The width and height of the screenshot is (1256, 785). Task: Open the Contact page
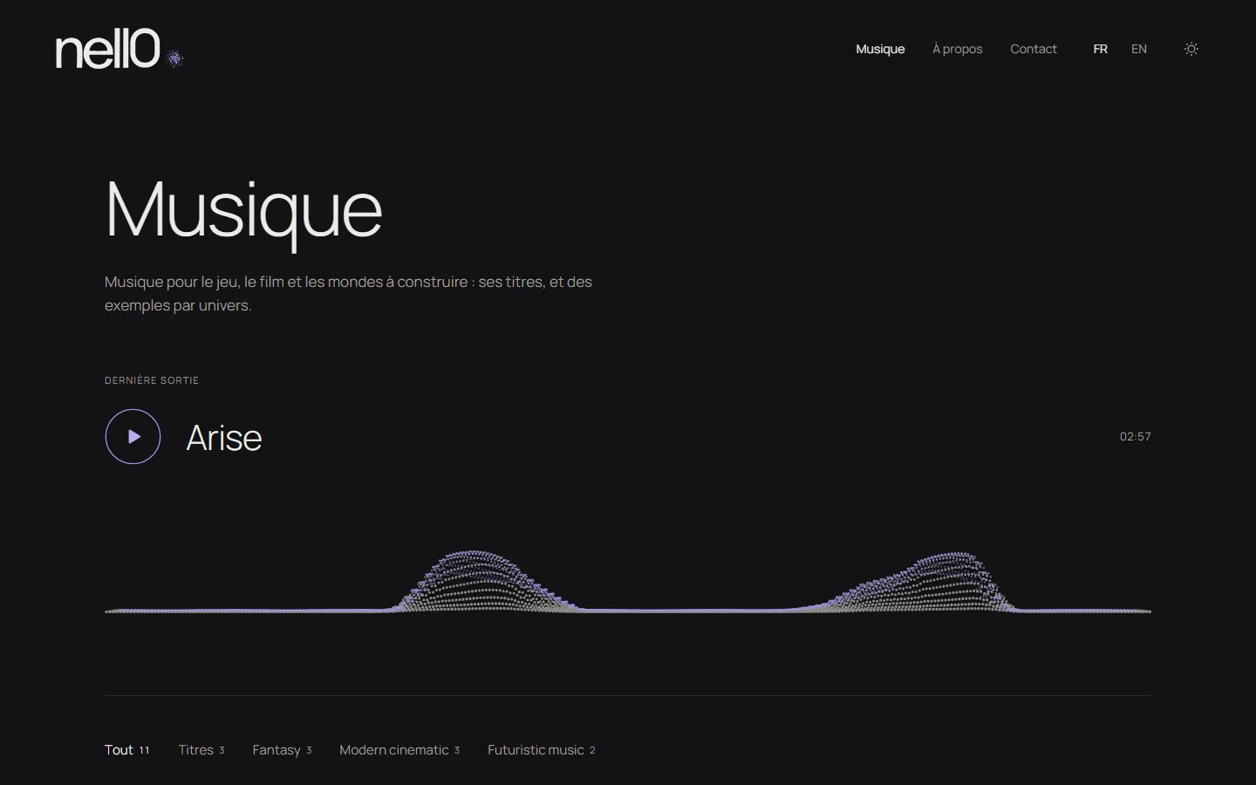1034,49
